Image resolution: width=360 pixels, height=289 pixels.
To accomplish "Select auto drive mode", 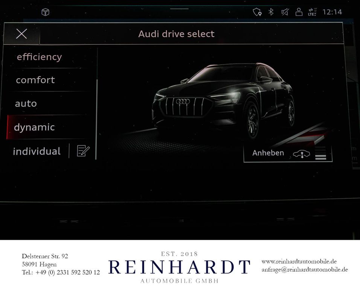I will (x=25, y=103).
